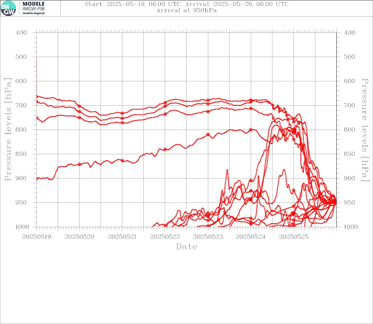Click the right axis 400 label

point(349,33)
